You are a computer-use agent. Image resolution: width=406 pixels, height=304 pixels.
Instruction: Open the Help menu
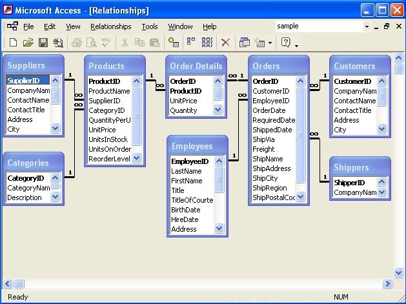(210, 26)
